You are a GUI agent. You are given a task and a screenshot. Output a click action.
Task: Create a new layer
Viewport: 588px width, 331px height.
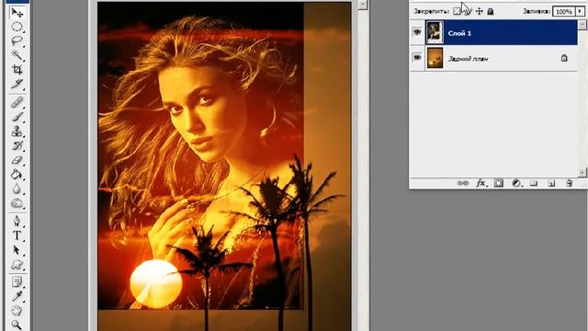click(x=551, y=183)
